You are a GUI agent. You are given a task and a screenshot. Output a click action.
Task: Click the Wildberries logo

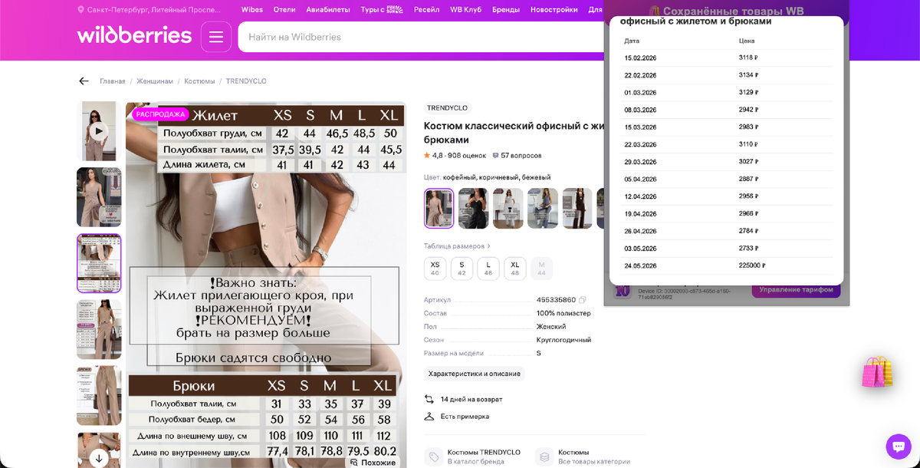[134, 36]
